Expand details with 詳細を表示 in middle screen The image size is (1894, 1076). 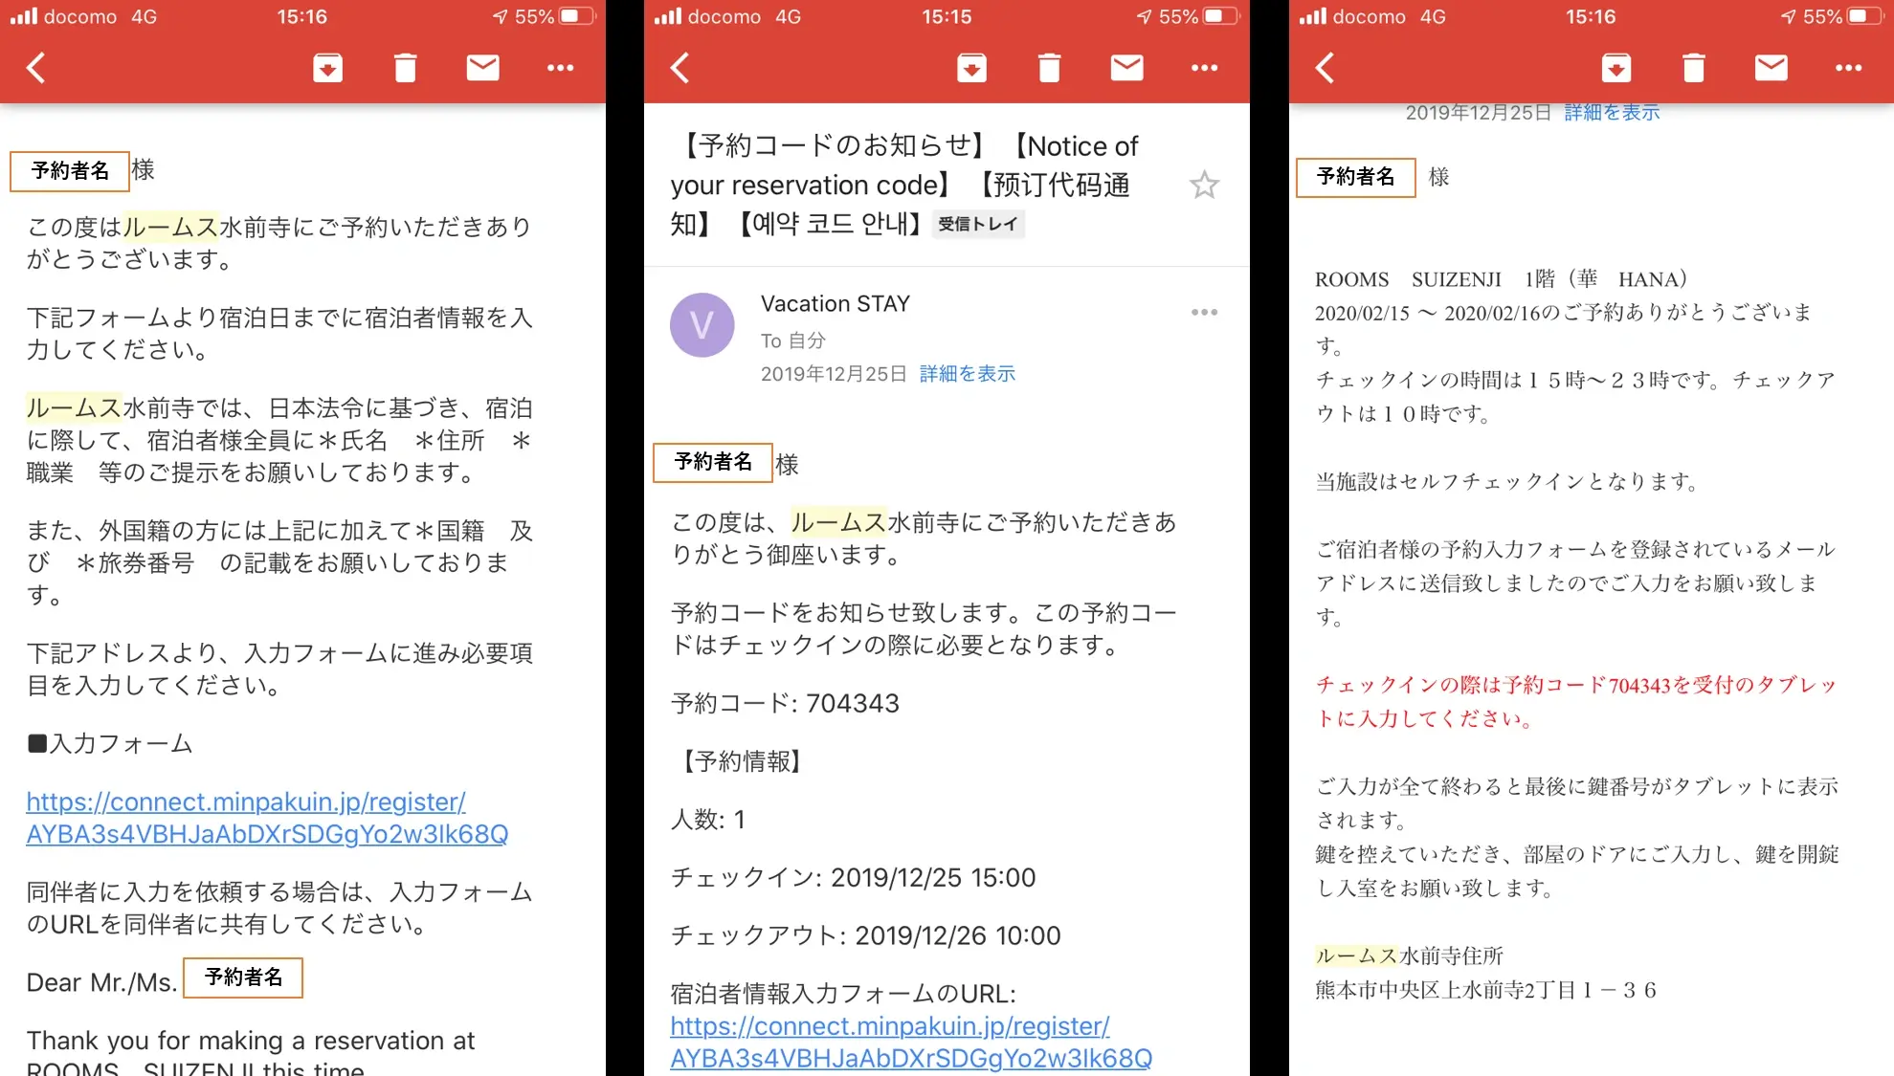tap(967, 374)
